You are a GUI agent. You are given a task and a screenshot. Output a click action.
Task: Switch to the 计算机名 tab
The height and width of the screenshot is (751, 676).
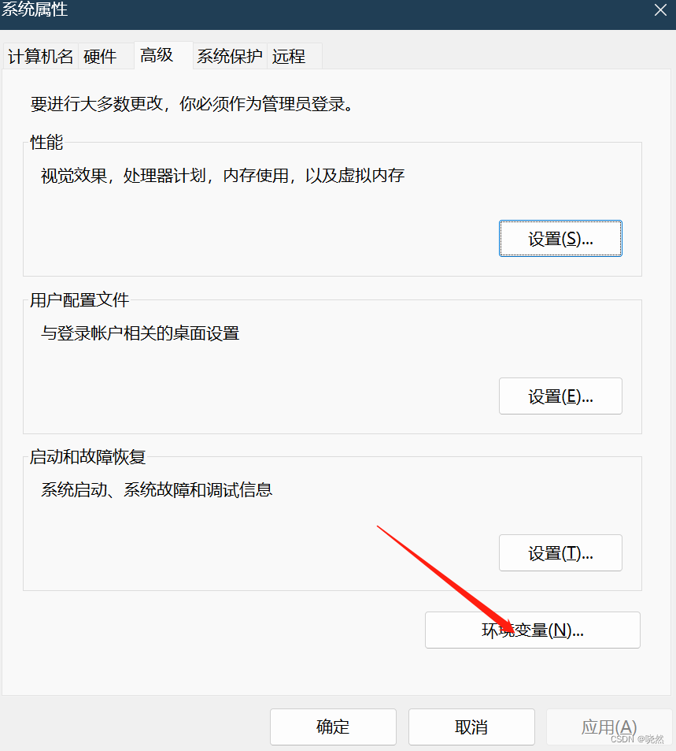(x=39, y=56)
